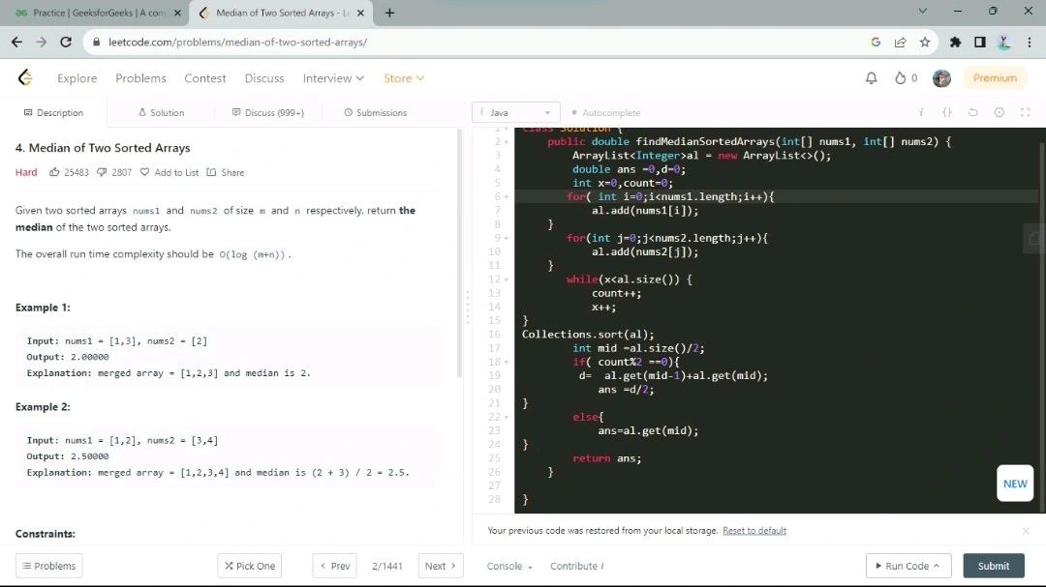Toggle the browser side panel icon
The height and width of the screenshot is (587, 1046).
pyautogui.click(x=980, y=42)
